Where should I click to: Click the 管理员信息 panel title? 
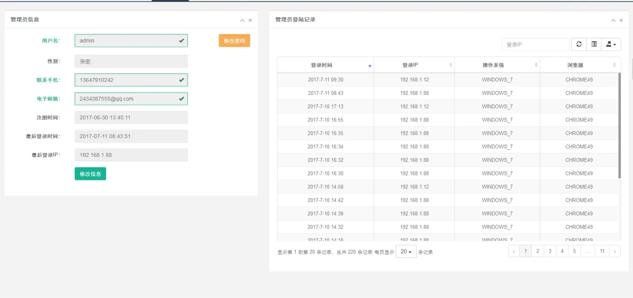pos(25,19)
